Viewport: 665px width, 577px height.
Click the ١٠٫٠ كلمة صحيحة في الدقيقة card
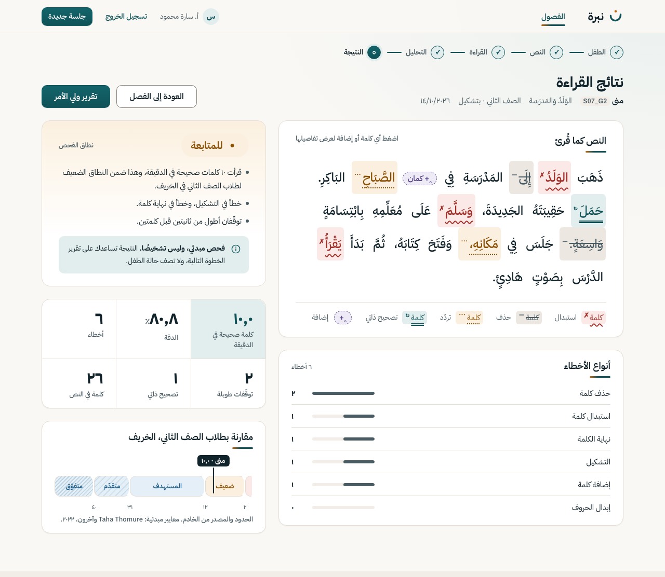pyautogui.click(x=228, y=329)
